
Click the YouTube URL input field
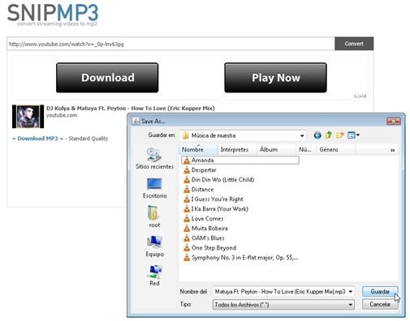click(x=170, y=44)
